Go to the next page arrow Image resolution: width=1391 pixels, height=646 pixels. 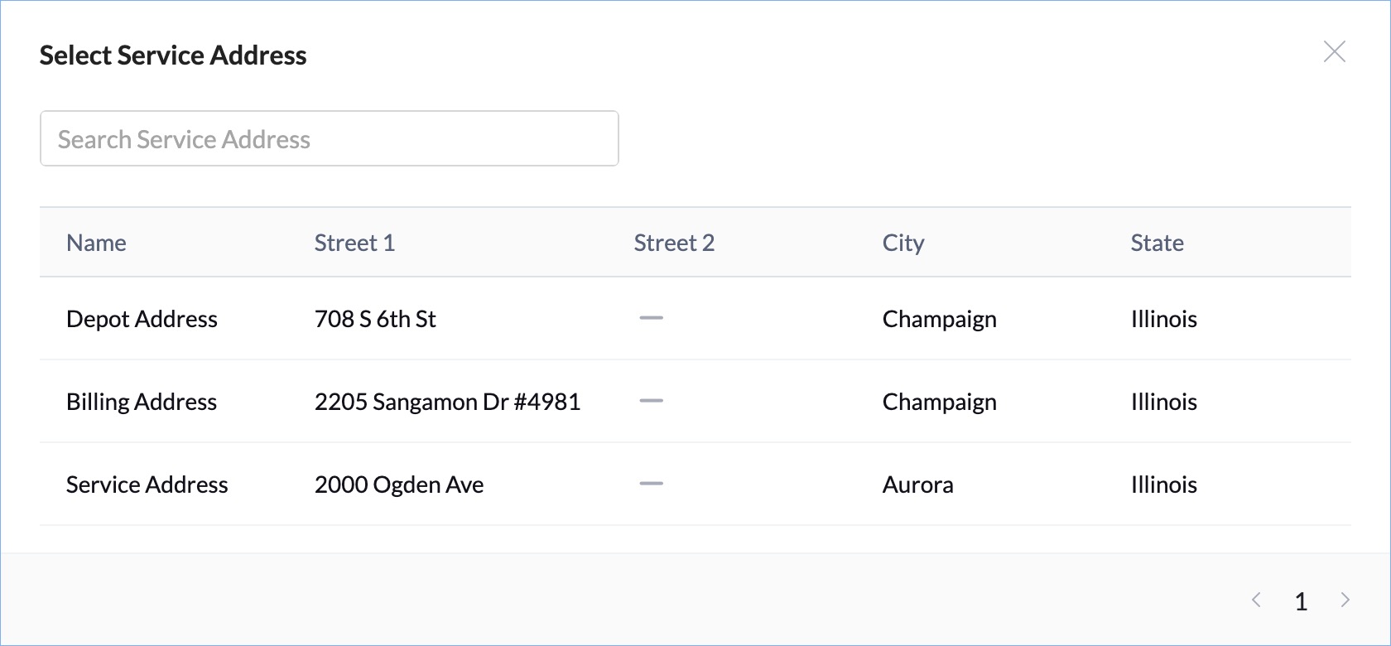point(1345,600)
